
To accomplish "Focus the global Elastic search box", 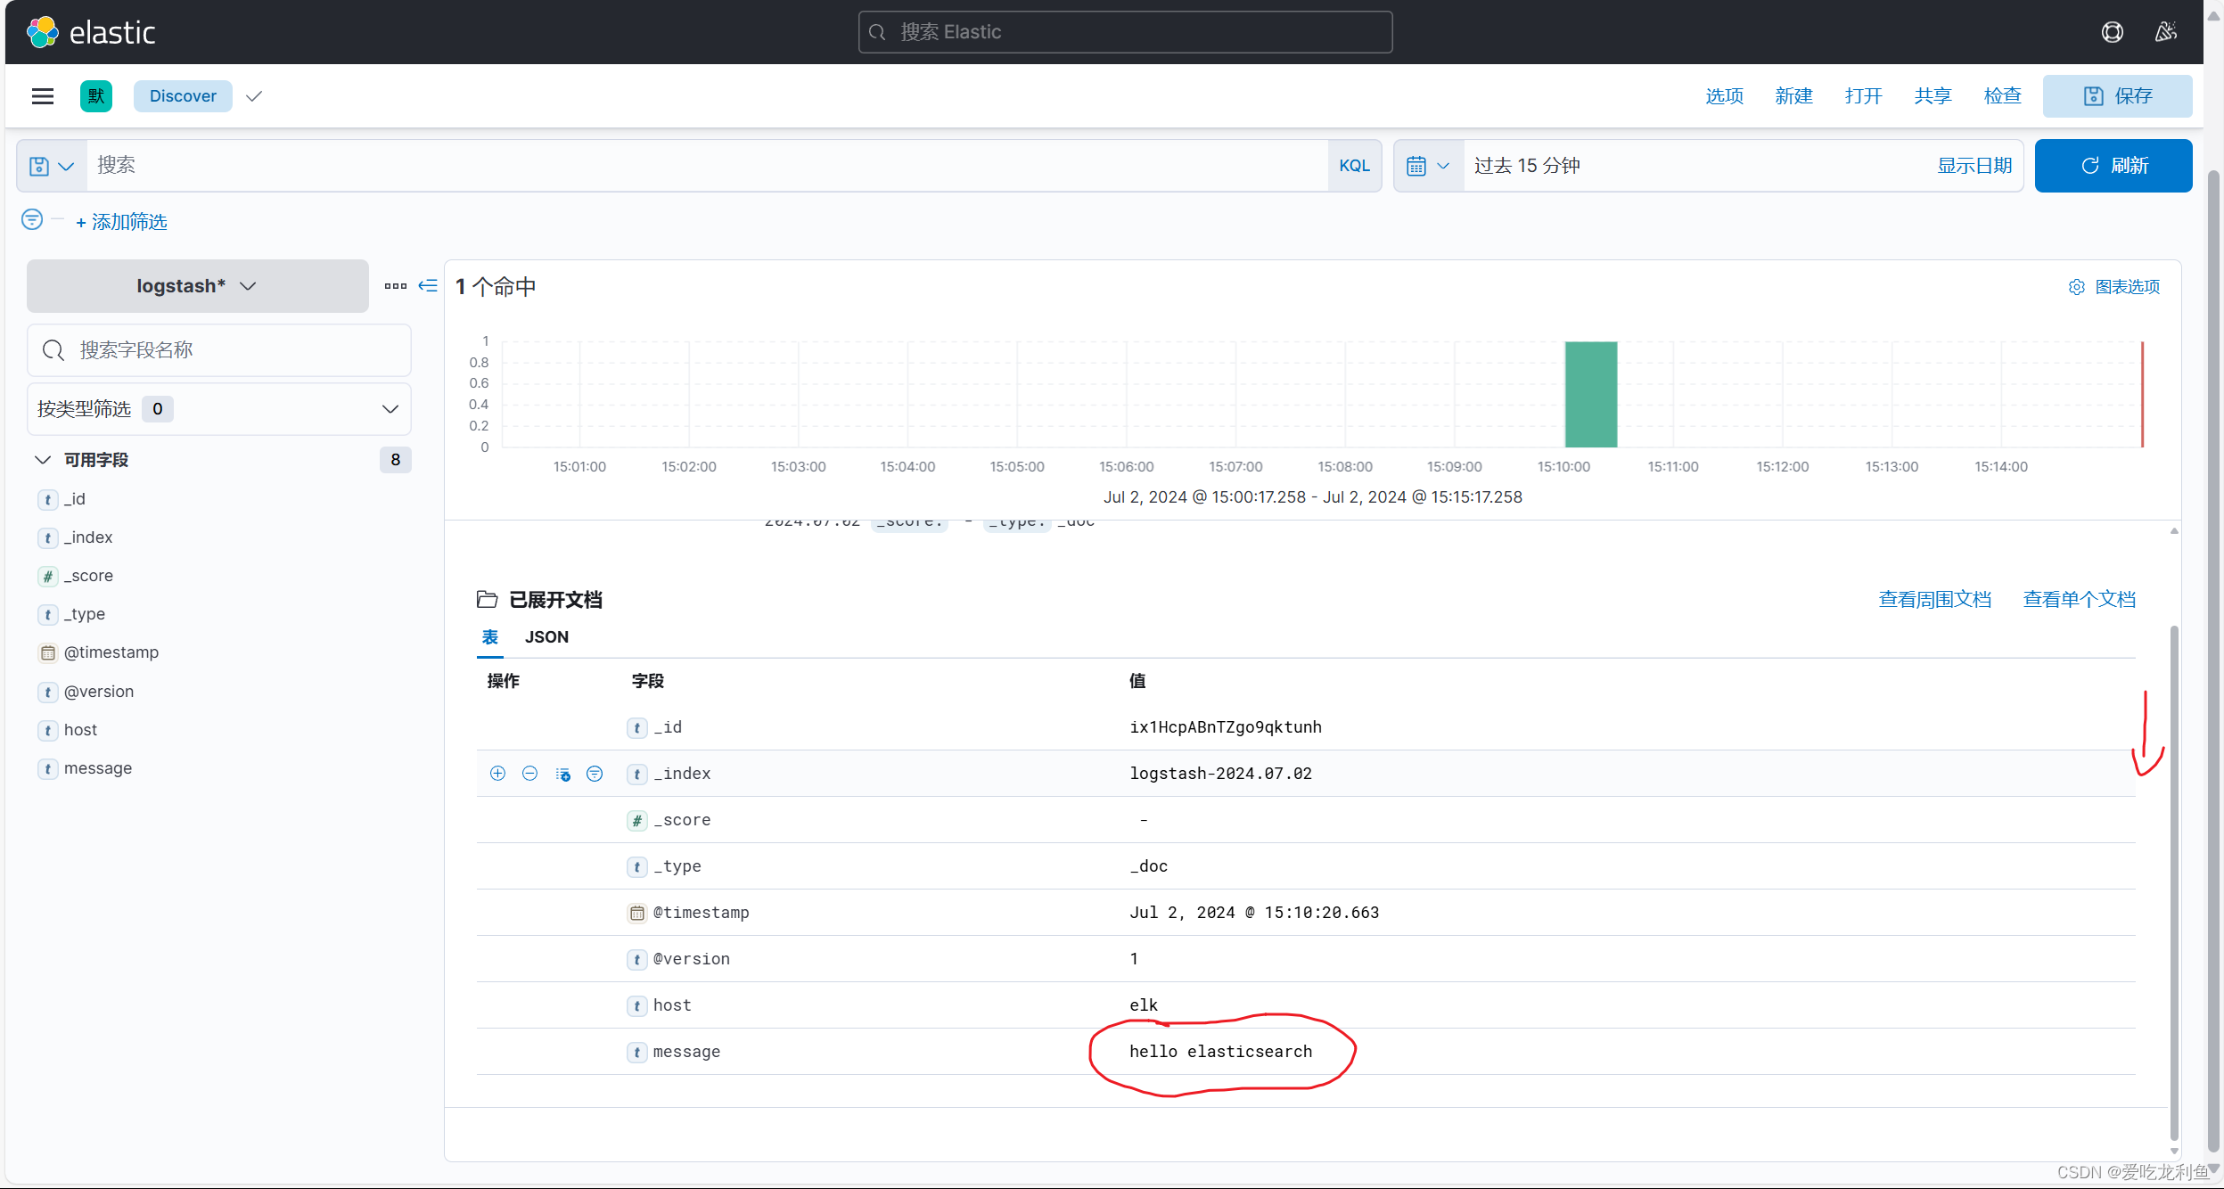I will 1125,32.
